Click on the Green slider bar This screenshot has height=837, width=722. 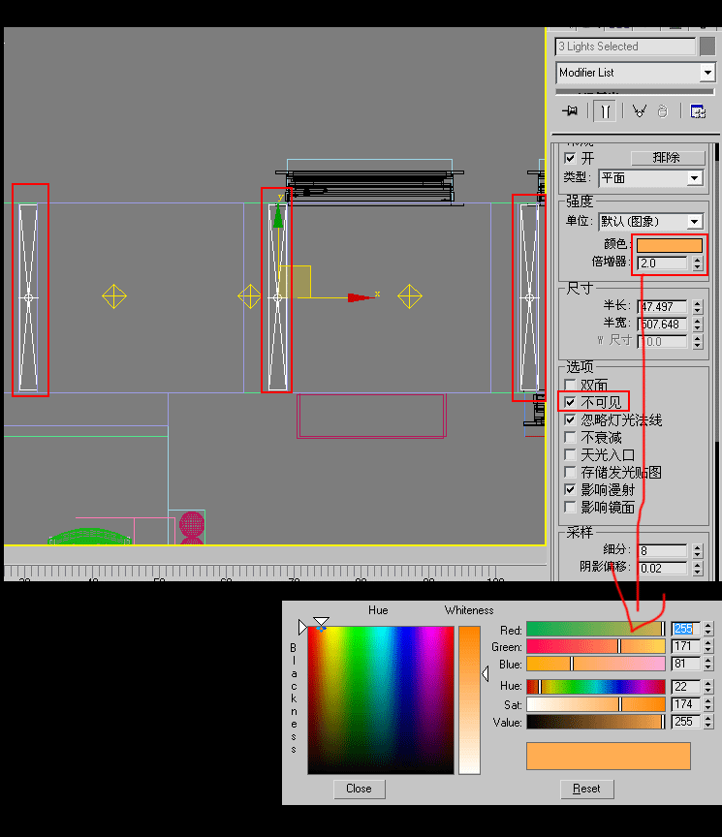pyautogui.click(x=596, y=646)
